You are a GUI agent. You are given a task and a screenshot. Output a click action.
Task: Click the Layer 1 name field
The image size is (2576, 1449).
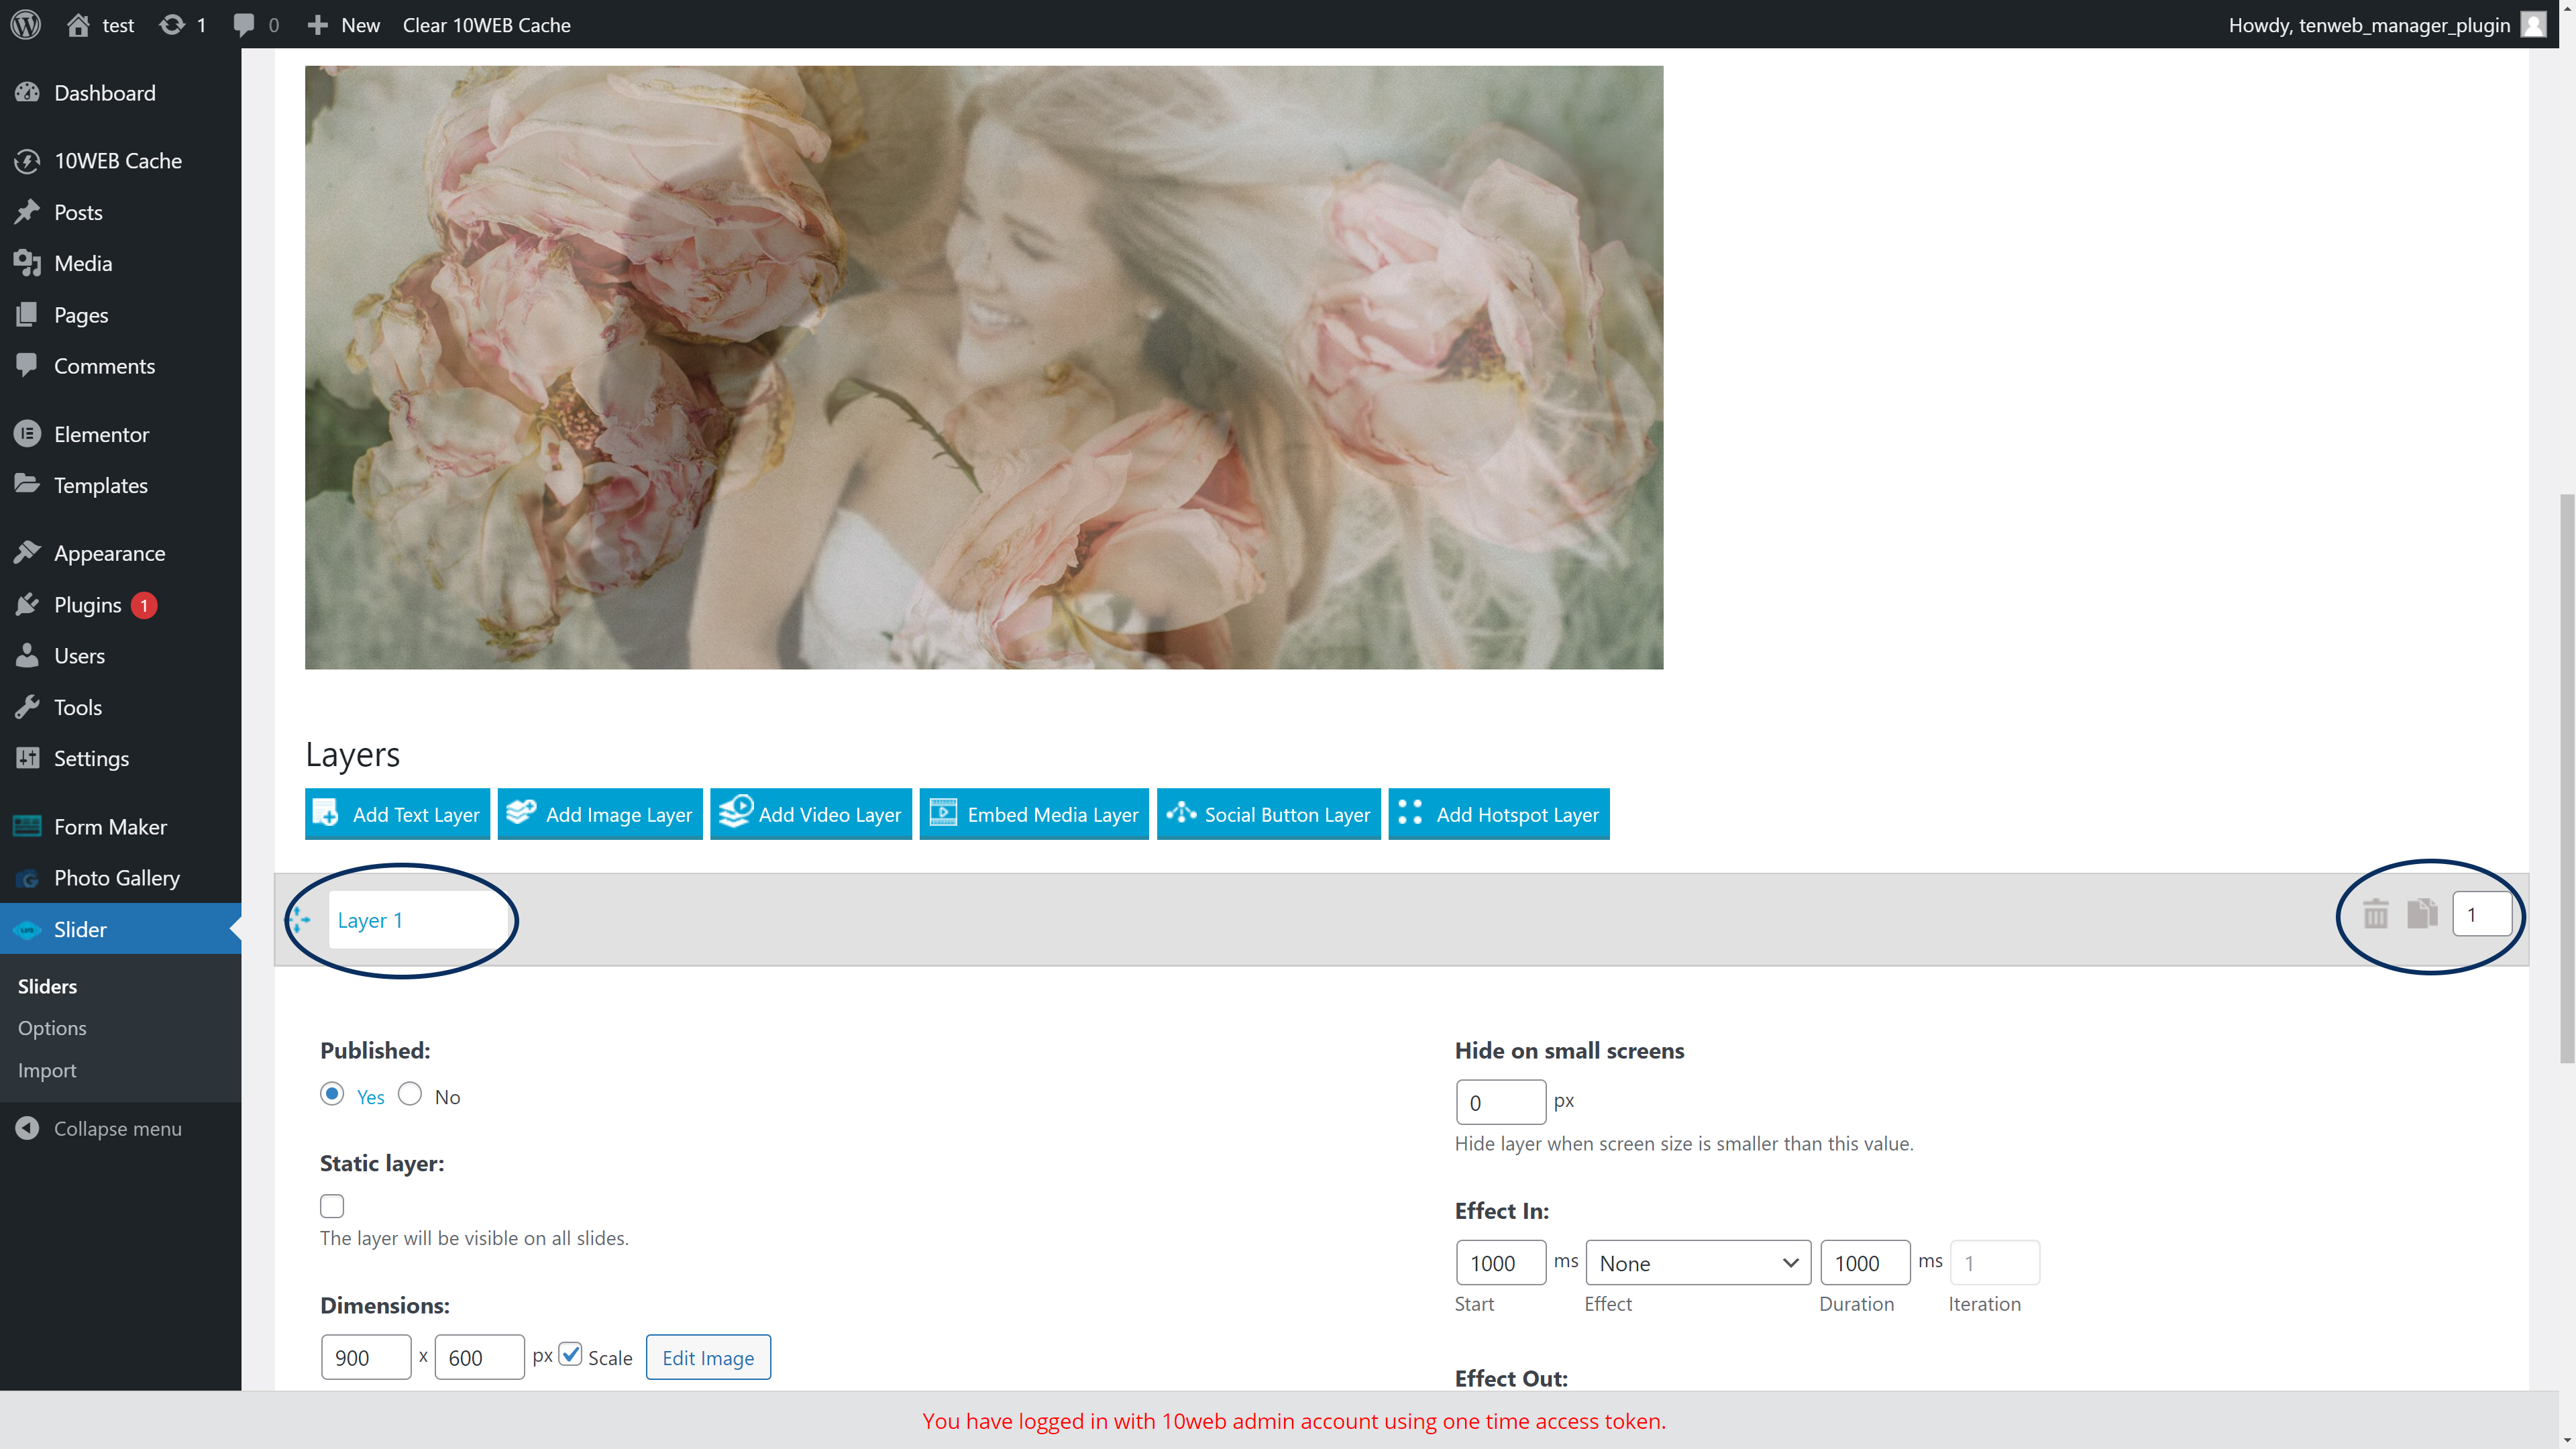[x=418, y=919]
